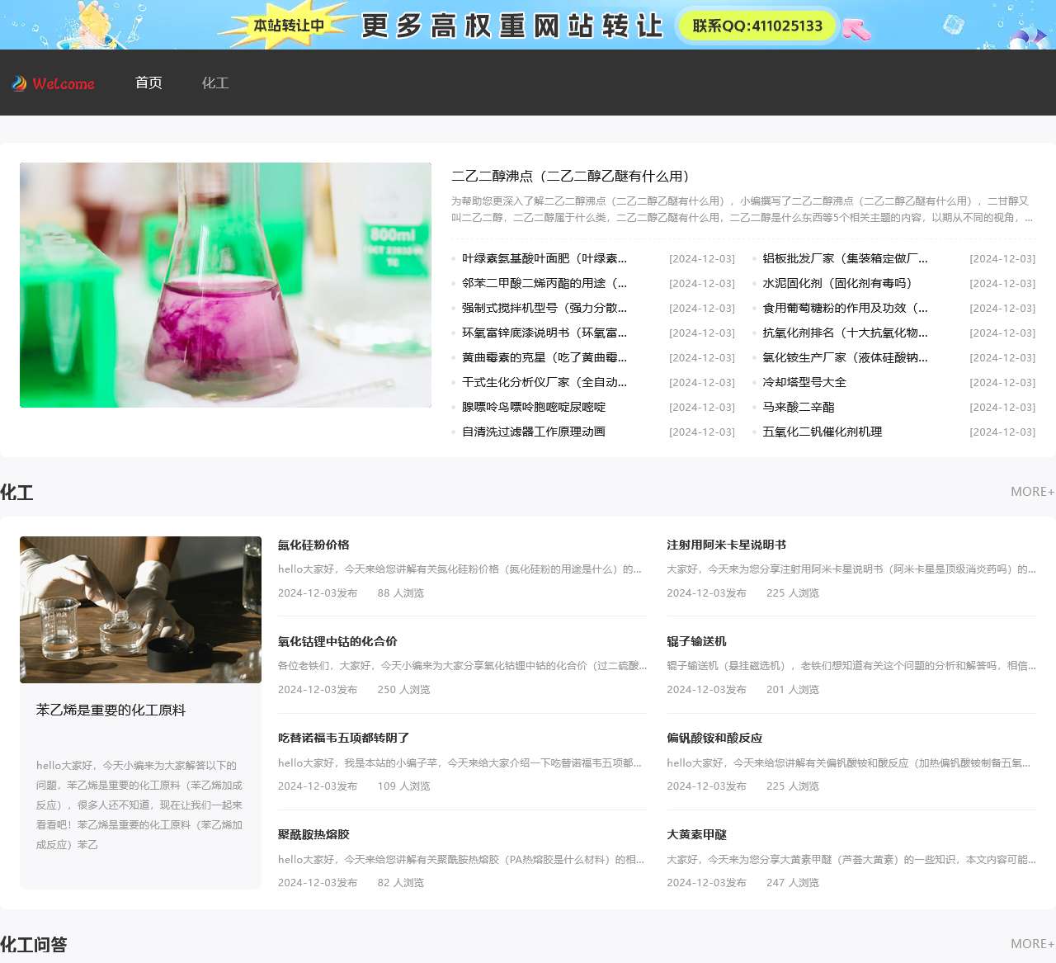Click MORE+ beside the 化工 section

click(x=1032, y=491)
